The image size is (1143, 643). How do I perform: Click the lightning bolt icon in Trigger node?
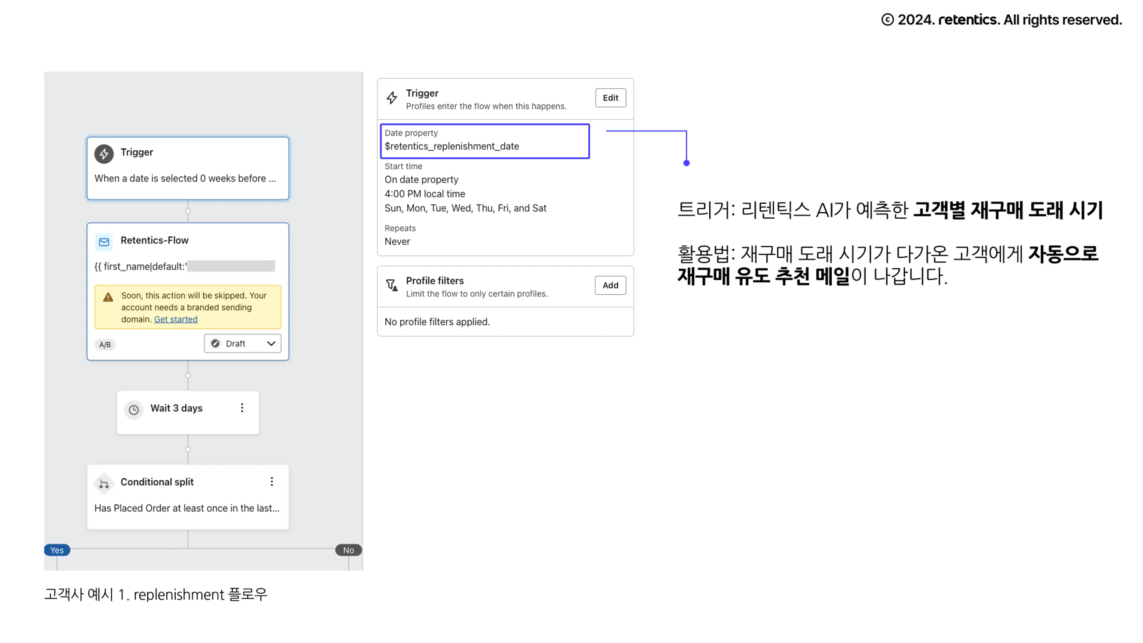[x=104, y=154]
